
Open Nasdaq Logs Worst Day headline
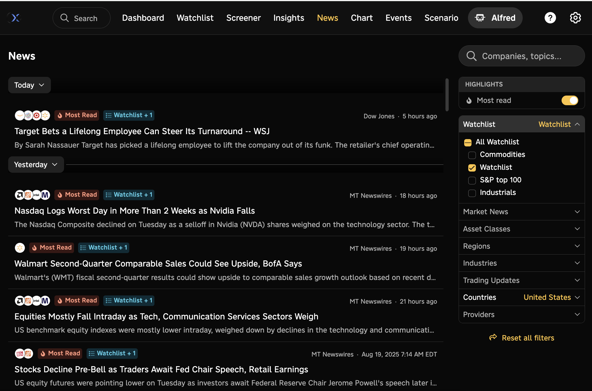135,211
